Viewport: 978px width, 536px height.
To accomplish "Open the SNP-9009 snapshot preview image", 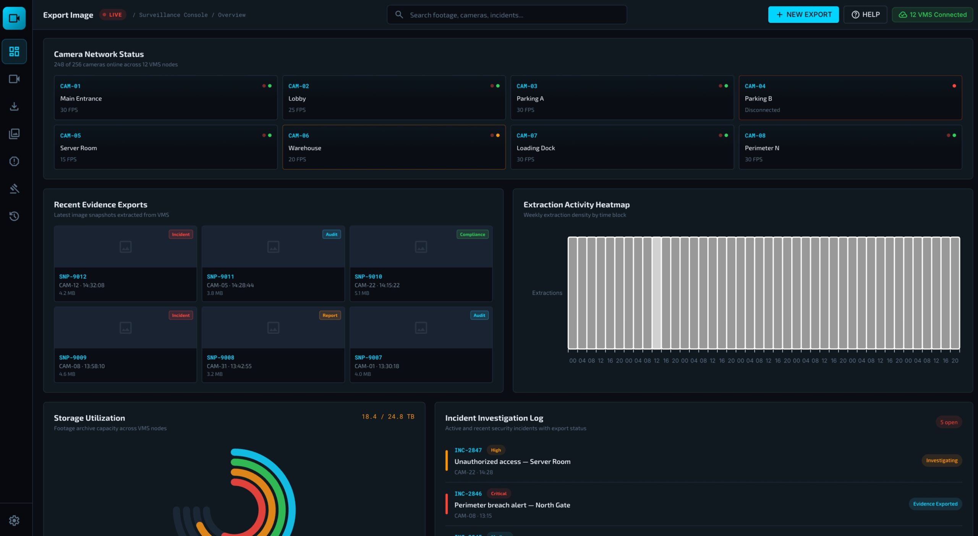I will tap(125, 328).
